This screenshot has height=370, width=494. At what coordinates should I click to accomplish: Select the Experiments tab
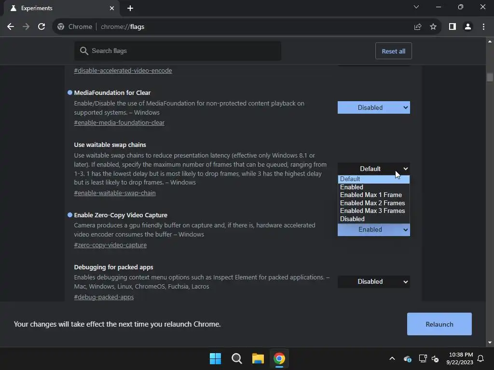point(62,8)
